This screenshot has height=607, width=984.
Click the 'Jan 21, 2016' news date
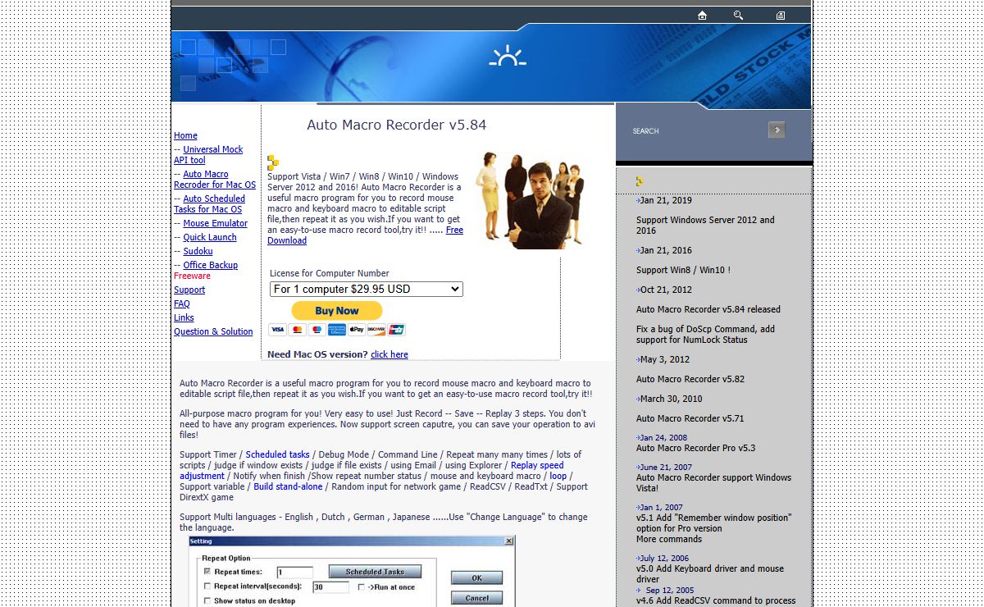(666, 250)
